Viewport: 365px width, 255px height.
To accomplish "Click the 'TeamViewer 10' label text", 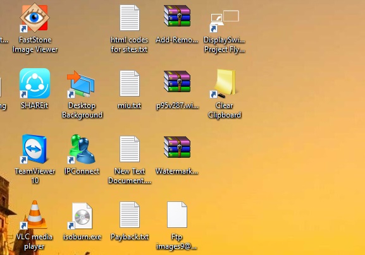I will tap(35, 175).
